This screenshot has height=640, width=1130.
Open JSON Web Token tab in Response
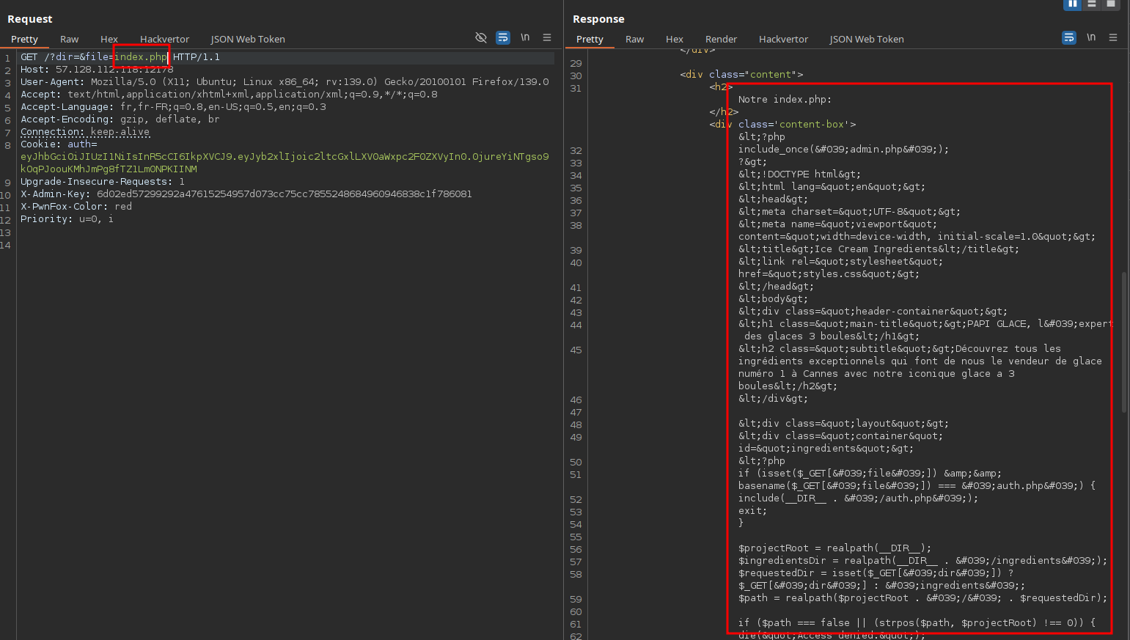867,40
